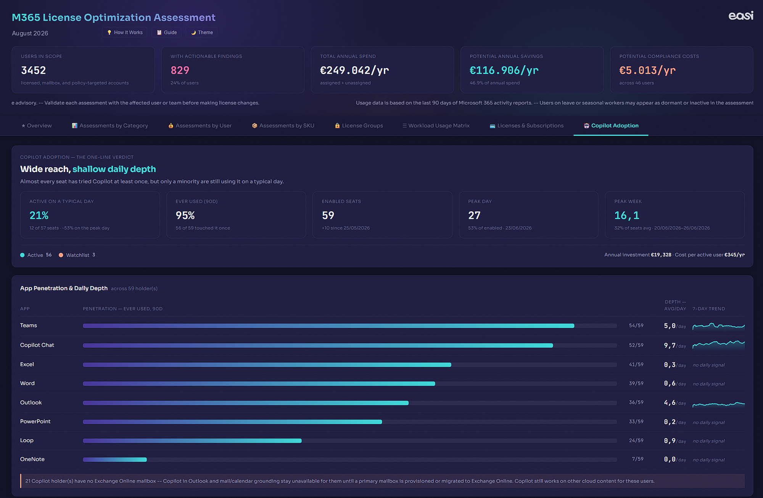The width and height of the screenshot is (763, 498).
Task: Click the orange Watchlist legend dot
Action: [61, 255]
